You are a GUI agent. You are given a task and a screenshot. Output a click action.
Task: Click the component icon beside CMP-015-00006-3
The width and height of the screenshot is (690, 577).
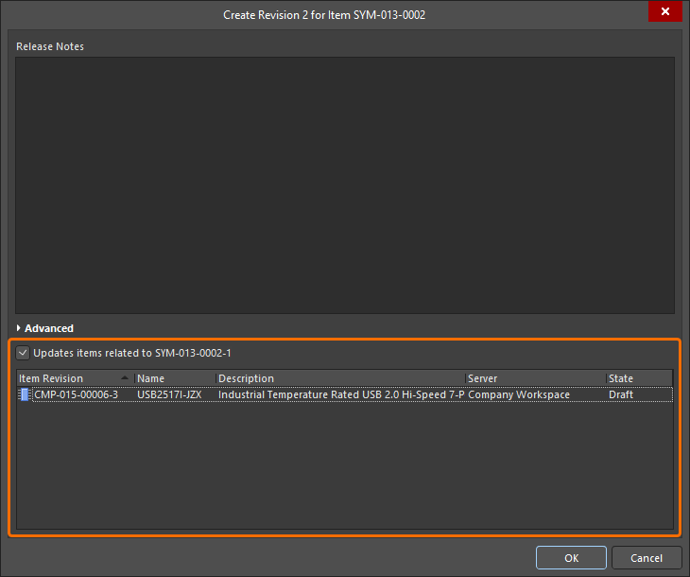(25, 394)
